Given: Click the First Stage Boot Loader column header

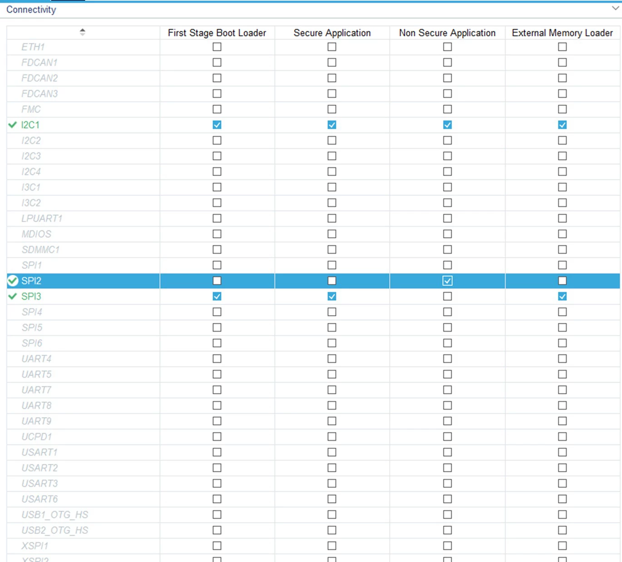Looking at the screenshot, I should coord(217,33).
